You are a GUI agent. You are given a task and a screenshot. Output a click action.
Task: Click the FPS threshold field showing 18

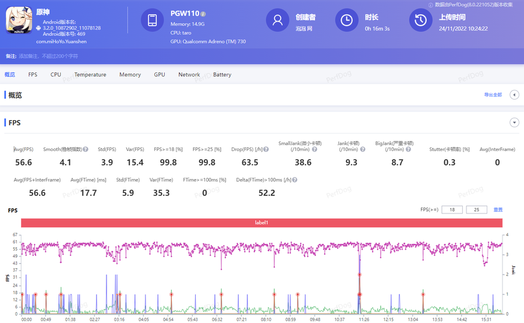coord(452,210)
